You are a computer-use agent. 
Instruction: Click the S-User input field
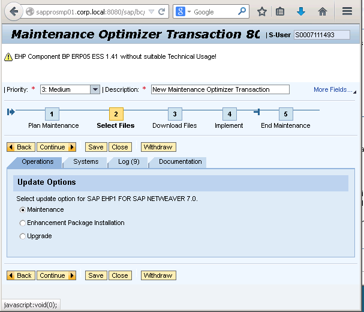coord(322,35)
